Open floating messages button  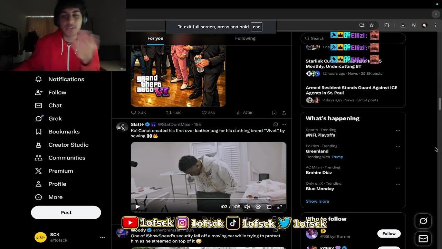point(423,239)
